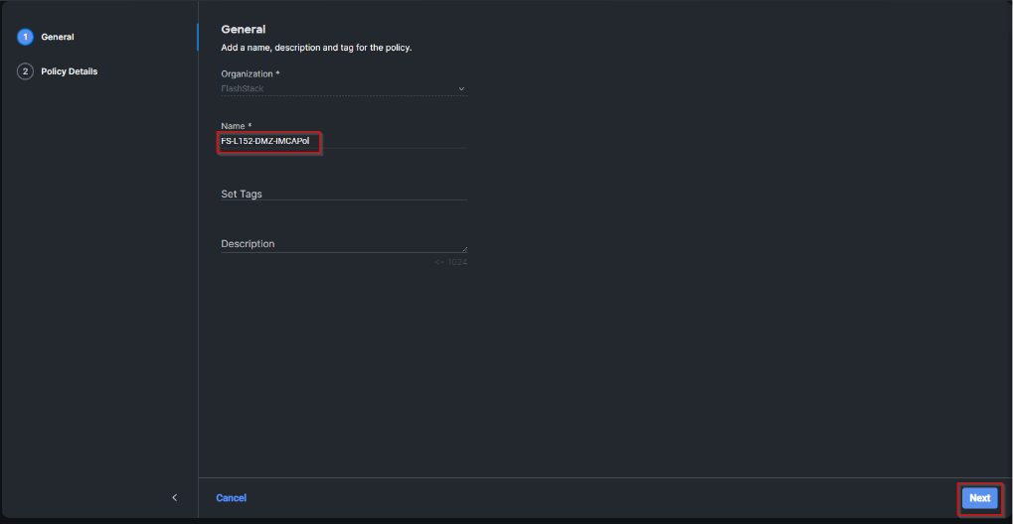Click the Name field label

(234, 126)
